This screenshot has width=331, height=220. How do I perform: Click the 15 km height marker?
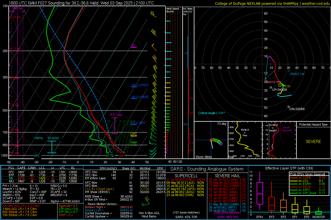17,17
